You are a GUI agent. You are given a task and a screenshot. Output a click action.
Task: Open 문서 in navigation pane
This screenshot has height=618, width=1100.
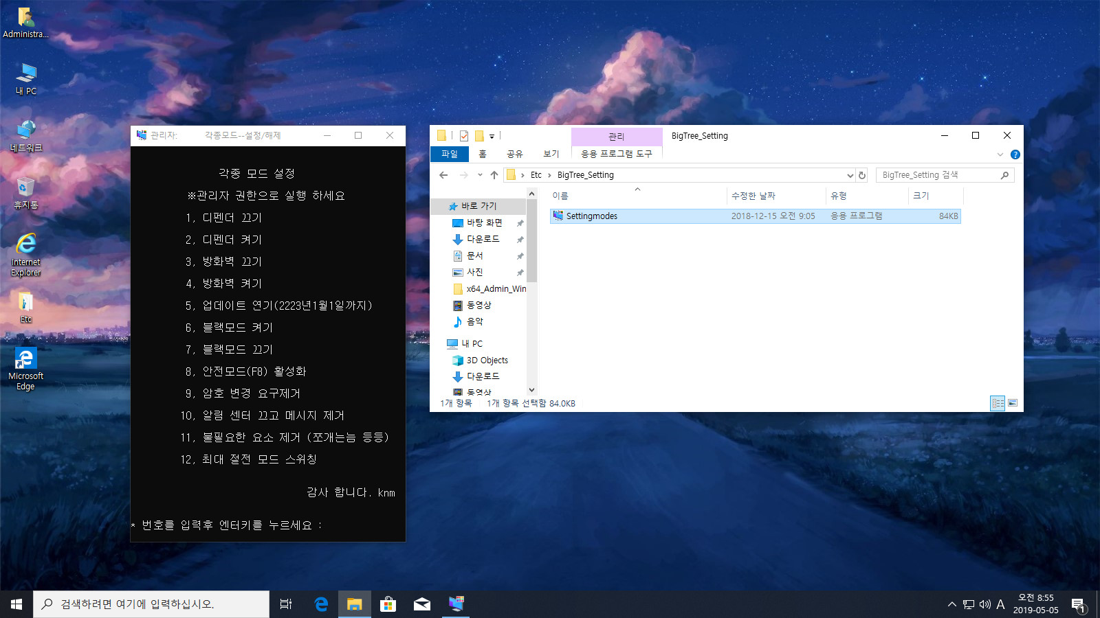(475, 255)
